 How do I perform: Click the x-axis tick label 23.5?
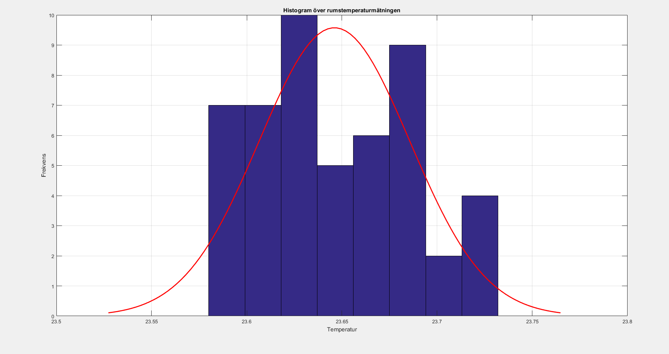click(x=56, y=322)
